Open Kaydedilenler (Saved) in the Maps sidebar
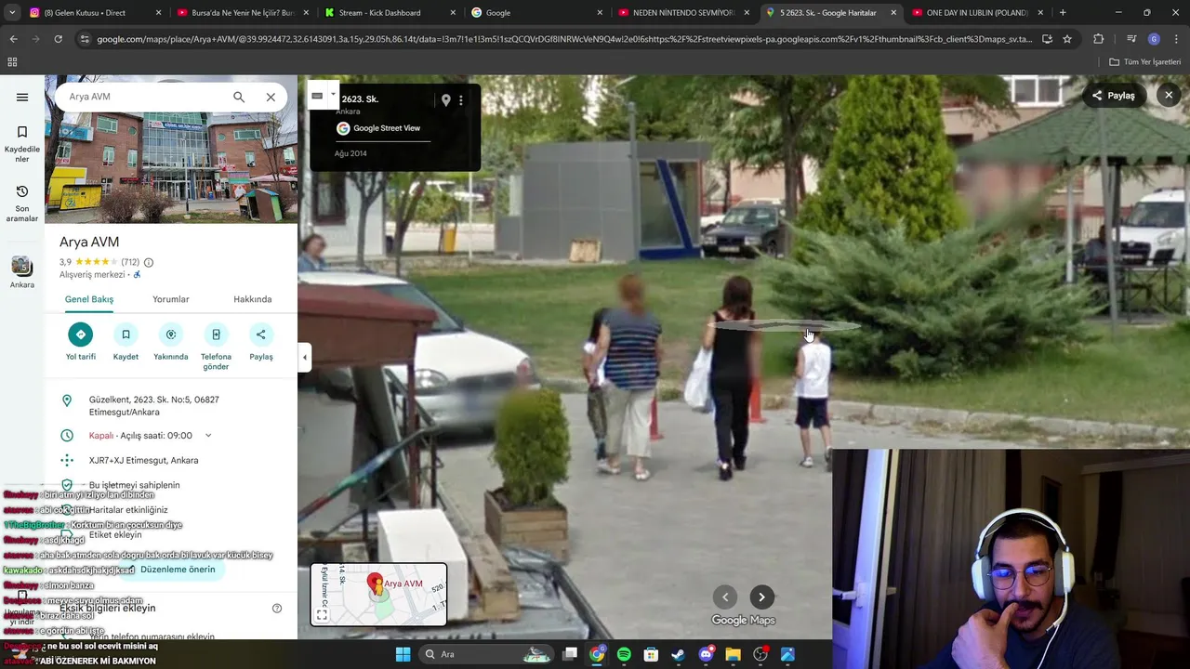The height and width of the screenshot is (669, 1190). 22,143
